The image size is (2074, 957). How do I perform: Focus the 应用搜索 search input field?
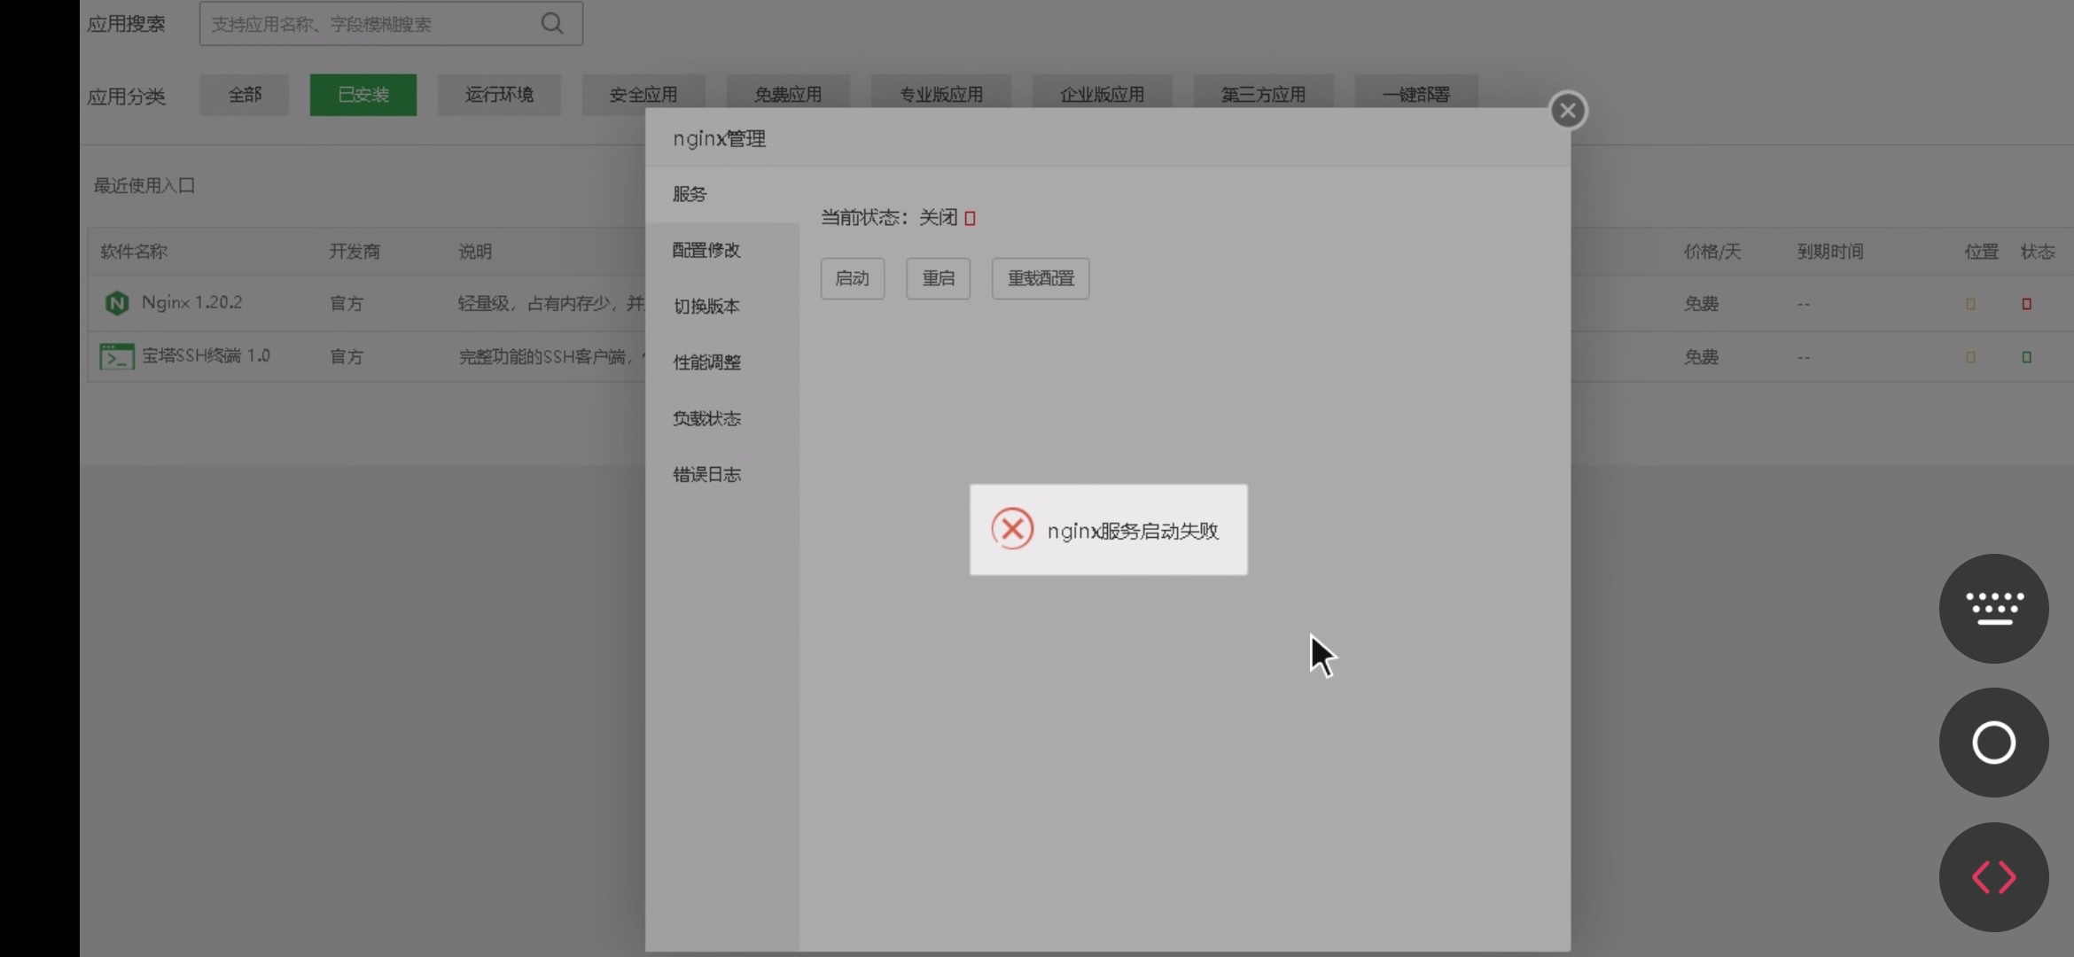[x=391, y=24]
